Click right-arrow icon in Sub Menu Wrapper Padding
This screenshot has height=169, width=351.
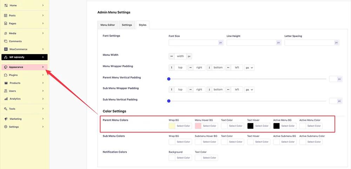coord(191,90)
